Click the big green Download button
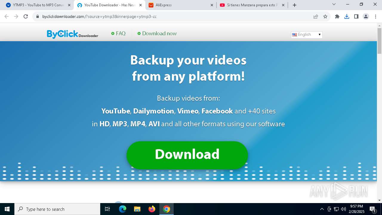Image resolution: width=382 pixels, height=215 pixels. pyautogui.click(x=187, y=155)
